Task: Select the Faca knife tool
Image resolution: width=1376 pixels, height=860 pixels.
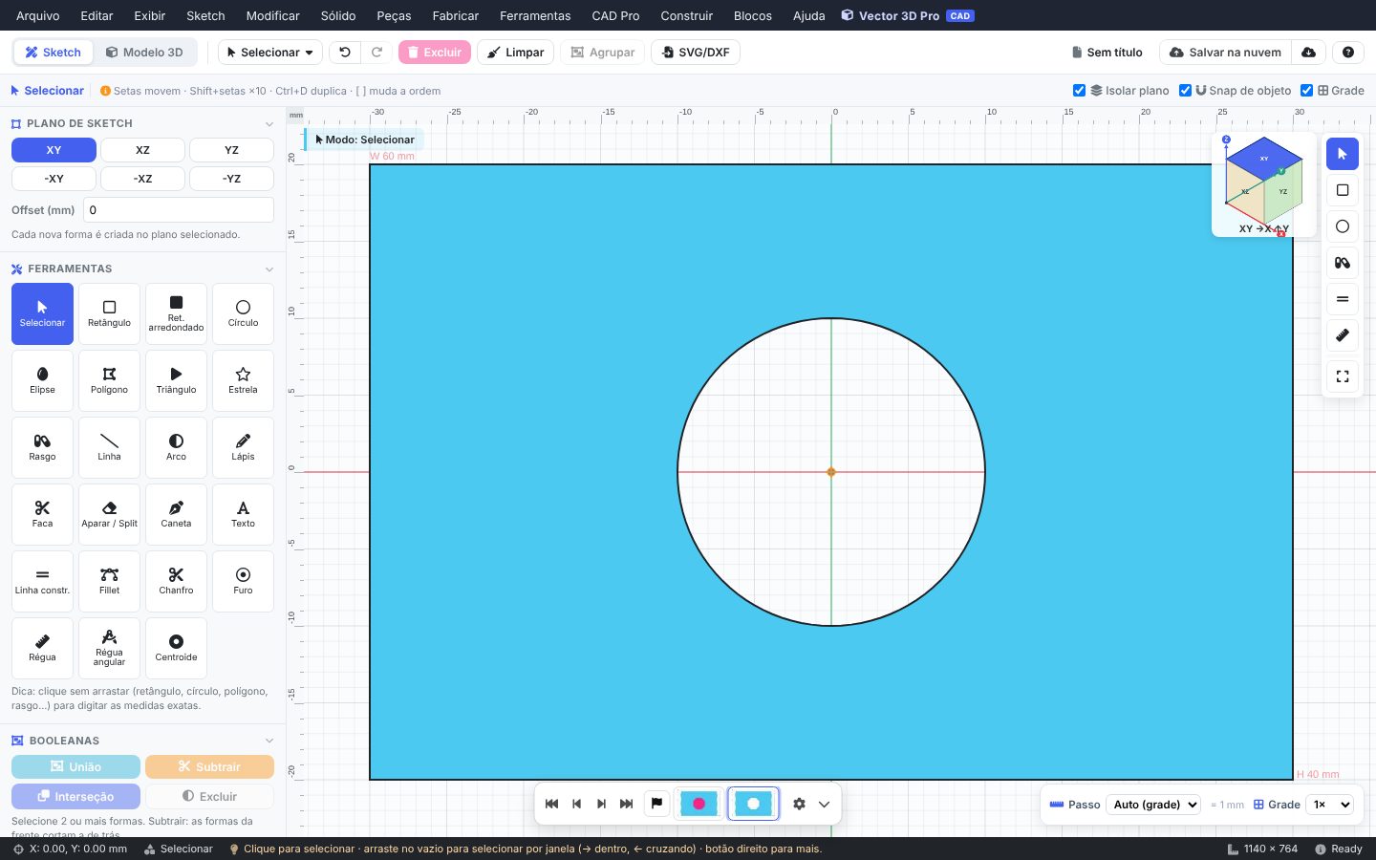Action: tap(42, 514)
